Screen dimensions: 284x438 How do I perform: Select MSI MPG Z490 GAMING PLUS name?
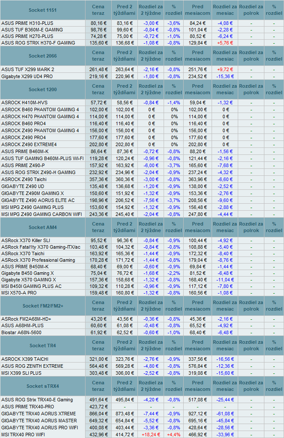(x=32, y=207)
